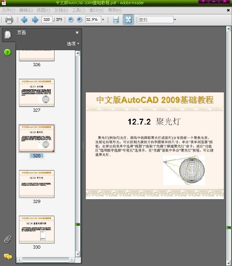232x266 pixels.
Task: Click the zoom in plus button
Action: click(x=79, y=20)
